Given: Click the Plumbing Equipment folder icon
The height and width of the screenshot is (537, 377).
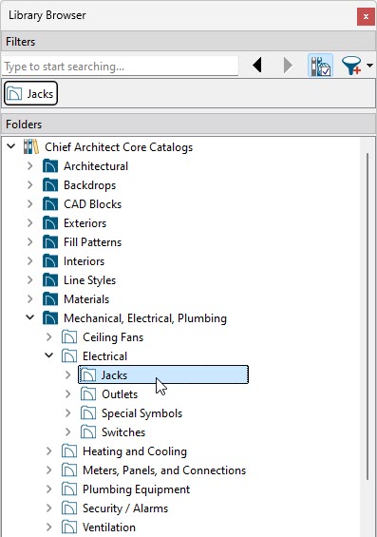Looking at the screenshot, I should pos(69,489).
